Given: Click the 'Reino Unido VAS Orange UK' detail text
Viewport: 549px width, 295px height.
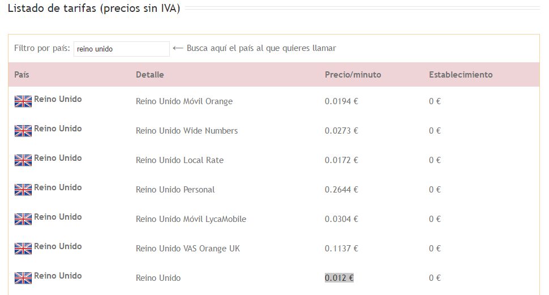Looking at the screenshot, I should pos(188,249).
